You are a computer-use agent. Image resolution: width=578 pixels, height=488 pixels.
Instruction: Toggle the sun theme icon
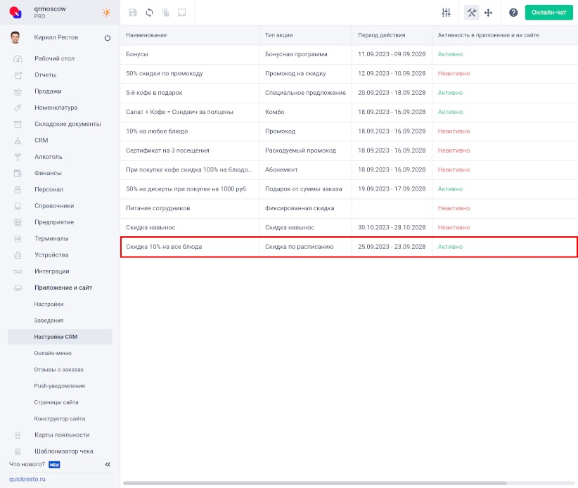pyautogui.click(x=106, y=13)
